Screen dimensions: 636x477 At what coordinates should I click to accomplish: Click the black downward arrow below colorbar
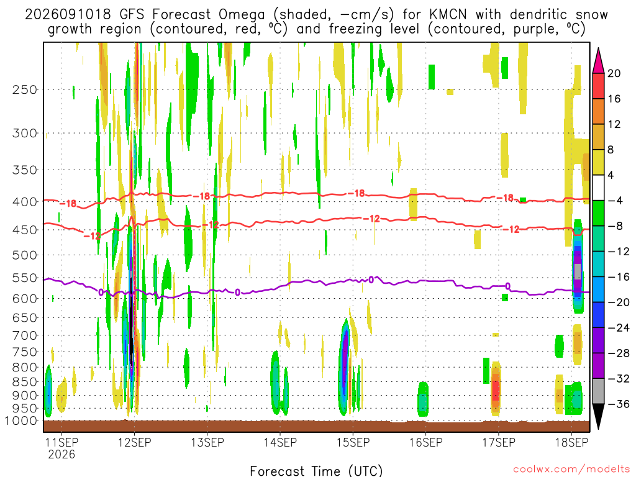point(598,417)
